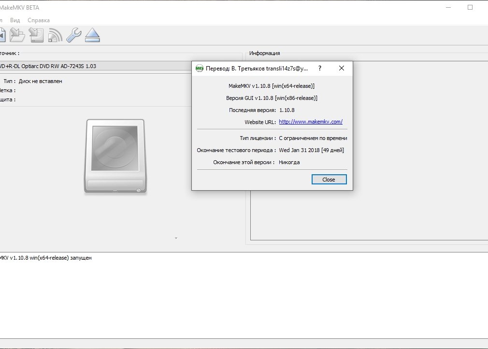Viewport: 488px width, 349px height.
Task: Open the Справка menu
Action: [x=39, y=20]
